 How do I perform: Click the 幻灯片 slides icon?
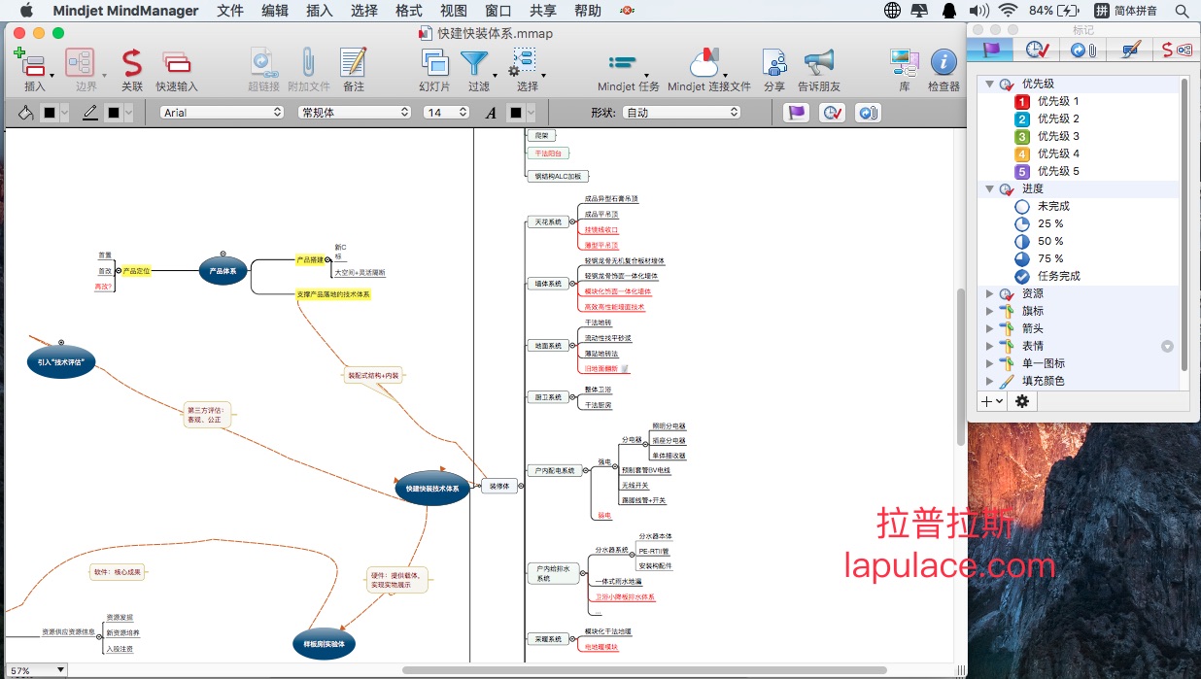(434, 64)
